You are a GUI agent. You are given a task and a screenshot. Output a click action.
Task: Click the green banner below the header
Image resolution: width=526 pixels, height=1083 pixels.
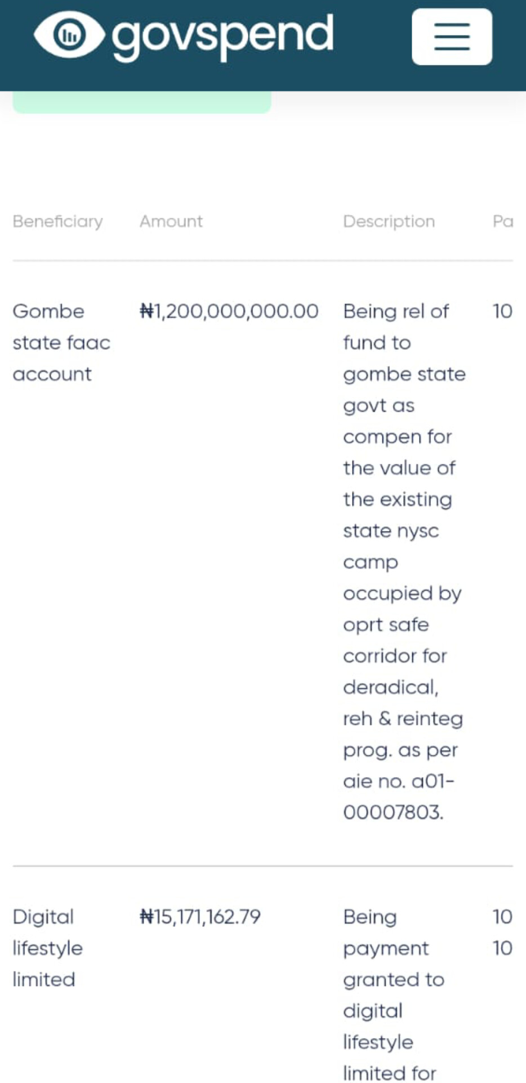[142, 102]
